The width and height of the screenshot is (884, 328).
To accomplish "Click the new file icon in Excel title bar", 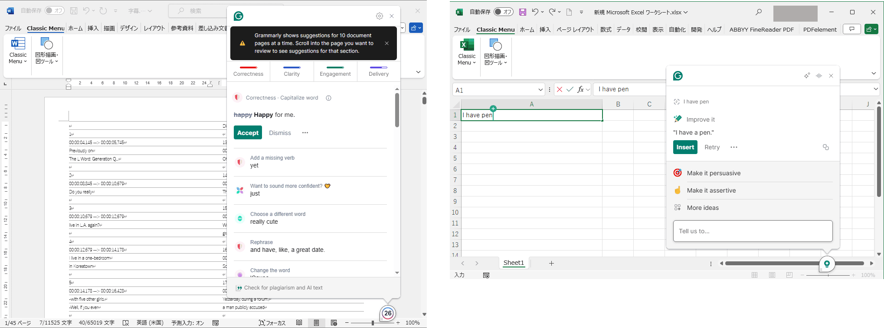I will tap(569, 12).
